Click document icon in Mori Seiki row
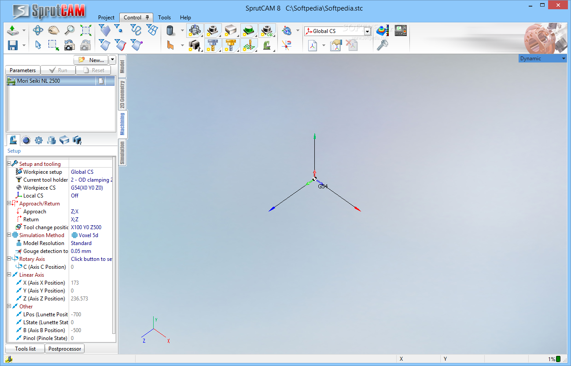This screenshot has height=366, width=571. point(101,81)
